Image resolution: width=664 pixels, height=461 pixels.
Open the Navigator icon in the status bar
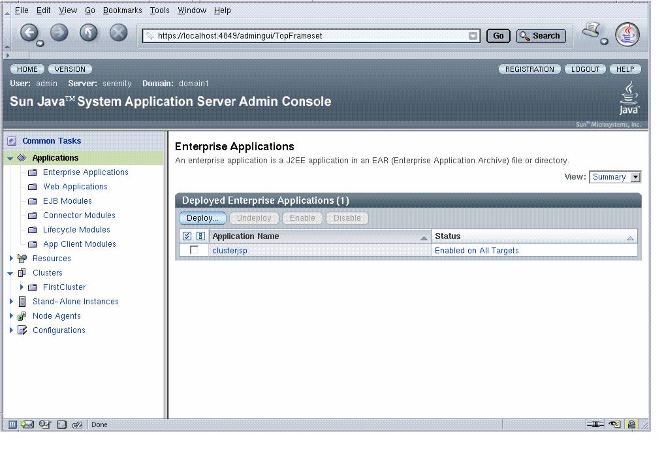coord(12,424)
